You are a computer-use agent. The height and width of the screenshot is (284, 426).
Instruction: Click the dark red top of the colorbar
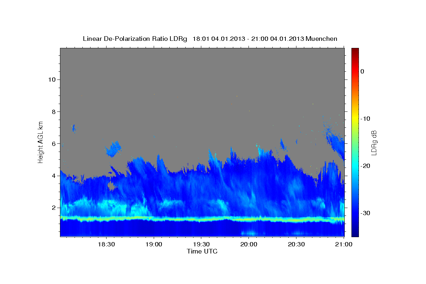(355, 50)
